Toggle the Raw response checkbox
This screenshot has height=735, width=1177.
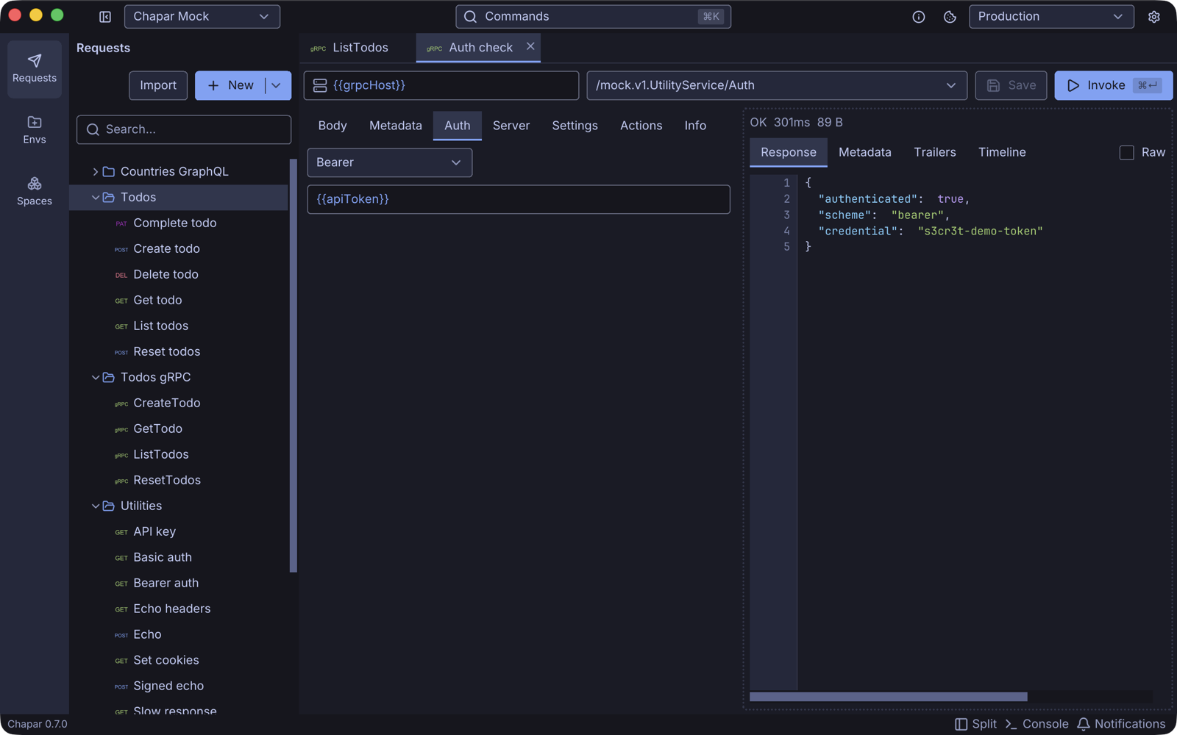(1126, 152)
